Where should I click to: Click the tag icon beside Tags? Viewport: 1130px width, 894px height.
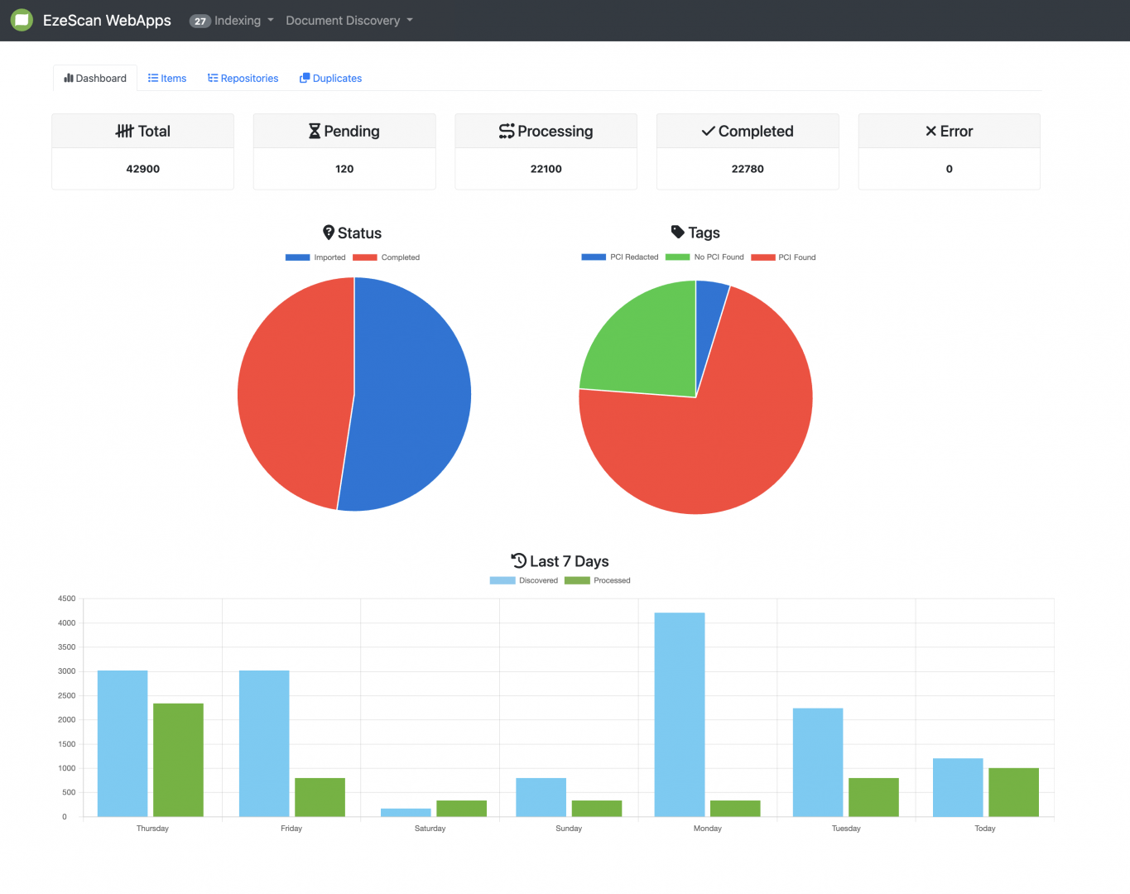(677, 233)
